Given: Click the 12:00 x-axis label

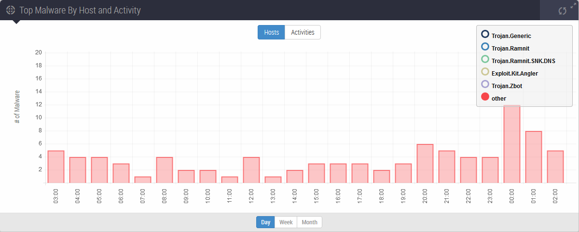Looking at the screenshot, I should pyautogui.click(x=251, y=196).
